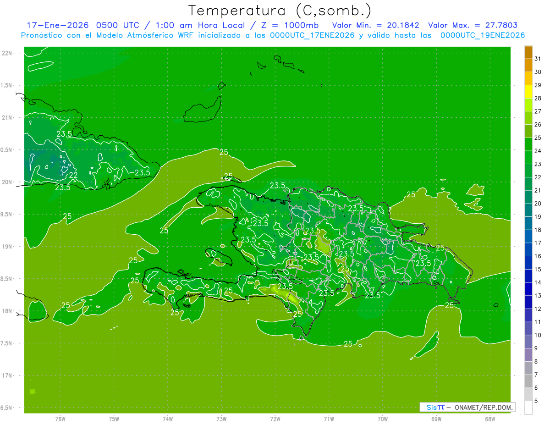Viewport: 550px width, 425px height.
Task: Click the small light-green patch near the bottom-left corner
Action: pos(33,391)
